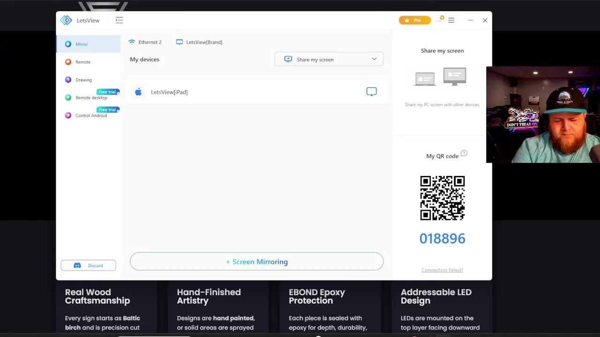This screenshot has width=600, height=337.
Task: Click the Ethernet 2 Wi-Fi icon
Action: tap(132, 42)
